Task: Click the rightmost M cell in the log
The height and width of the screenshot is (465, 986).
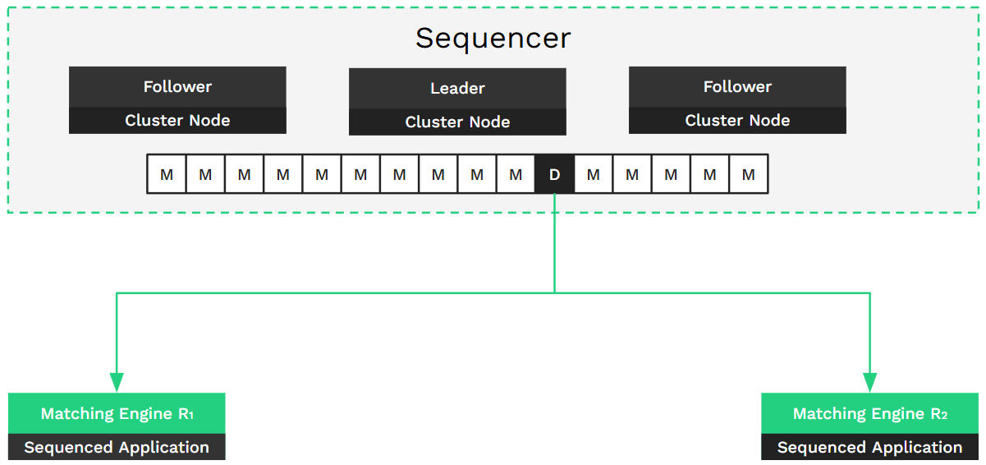Action: [x=748, y=174]
